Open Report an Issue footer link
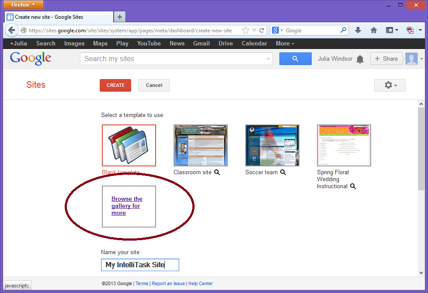428x293 pixels. 168,283
